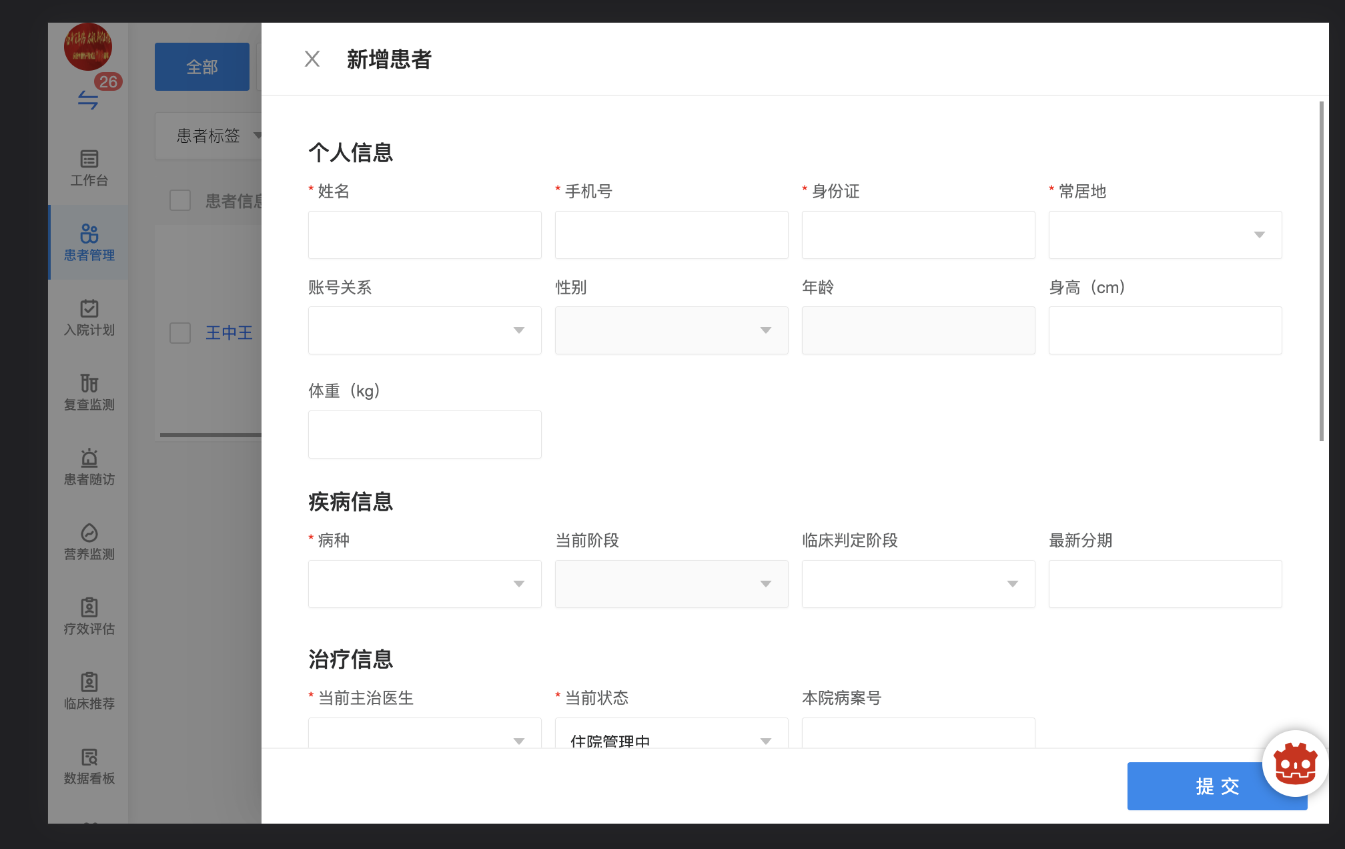Open 数据看板 sidebar item
The image size is (1345, 849).
point(89,766)
